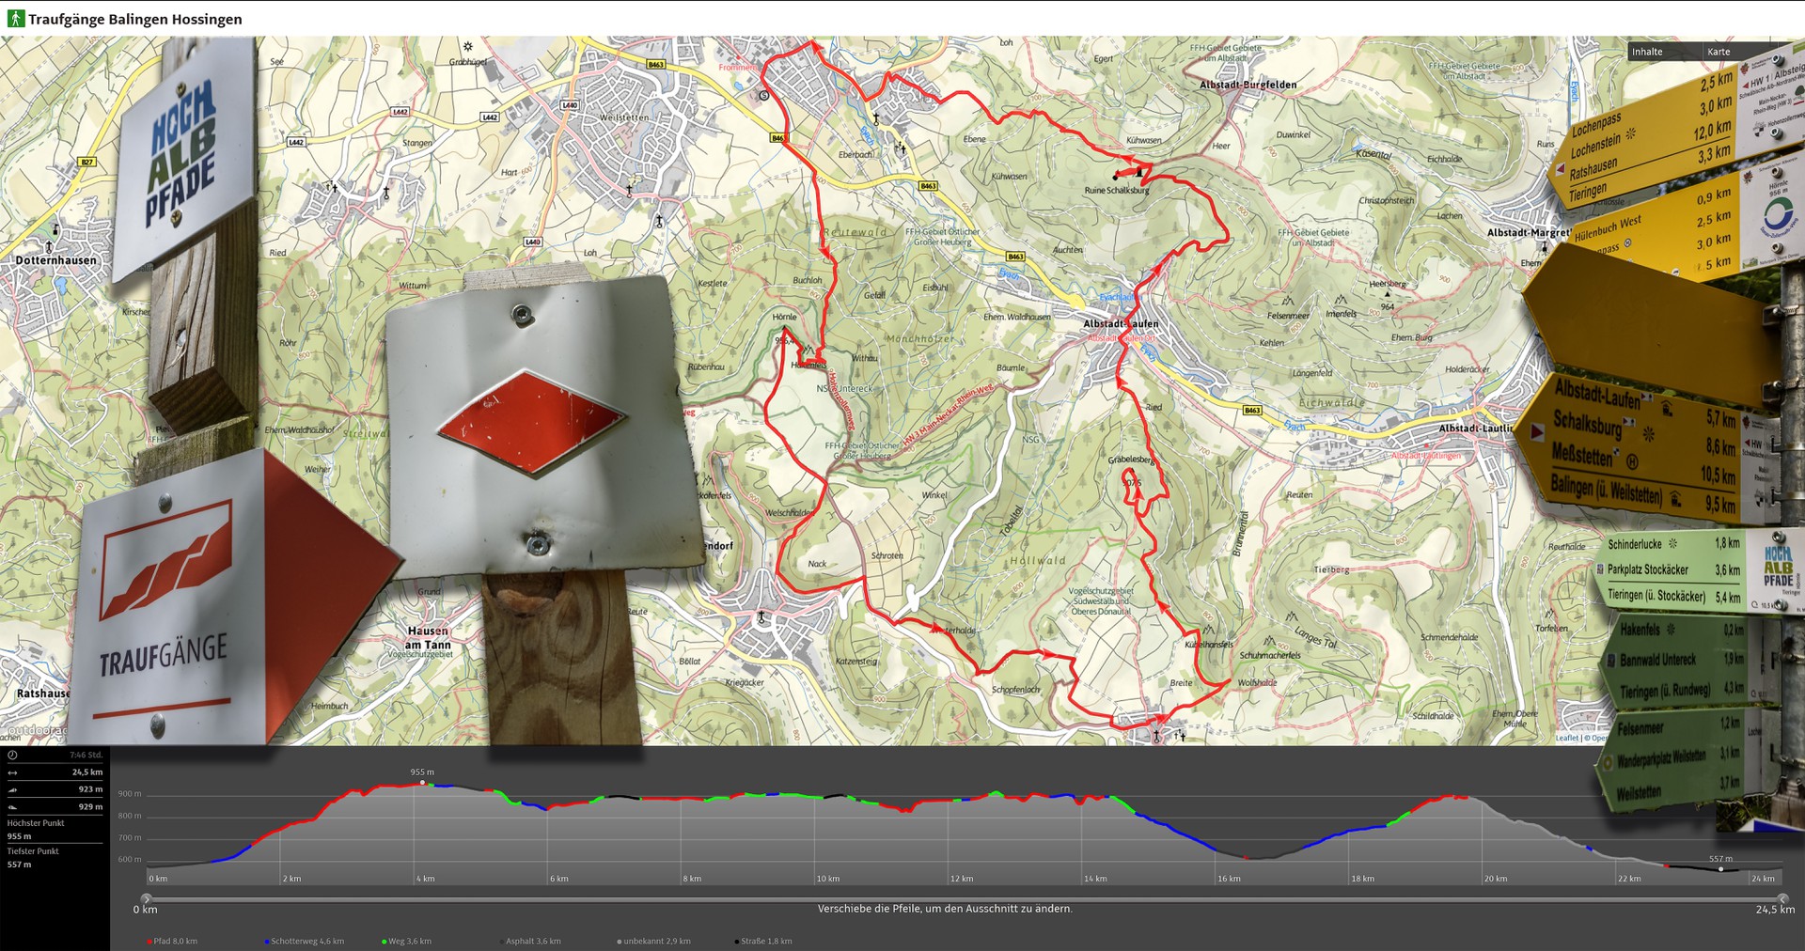Click the Pfad 8,0 km legend entry

[172, 941]
